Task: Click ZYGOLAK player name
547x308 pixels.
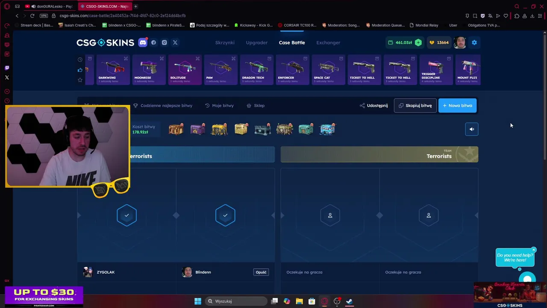Action: click(x=106, y=272)
